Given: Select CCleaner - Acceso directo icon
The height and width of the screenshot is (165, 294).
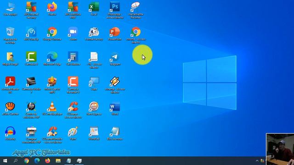Looking at the screenshot, I should pos(73,110).
